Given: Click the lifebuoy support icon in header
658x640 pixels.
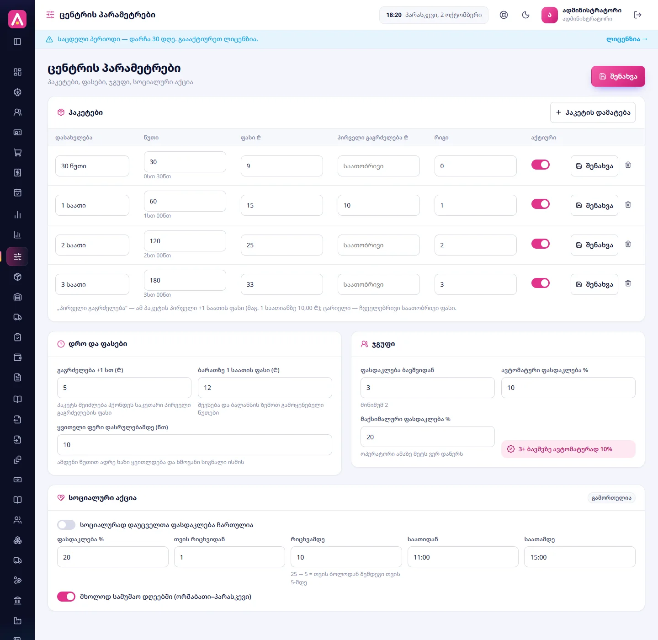Looking at the screenshot, I should click(504, 15).
